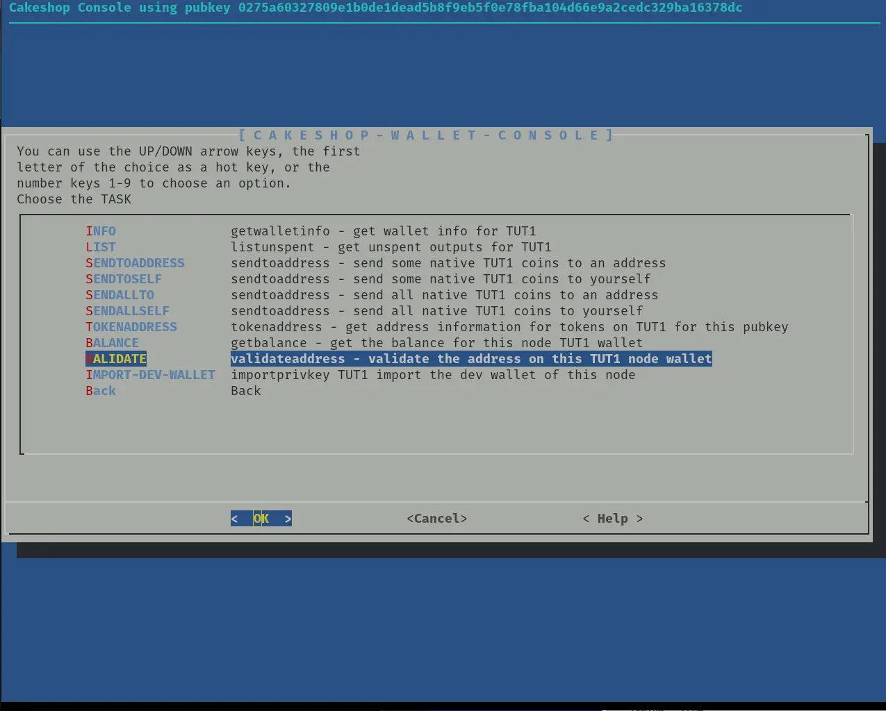This screenshot has width=886, height=711.
Task: Choose the LIST unspent outputs entry
Action: 101,247
